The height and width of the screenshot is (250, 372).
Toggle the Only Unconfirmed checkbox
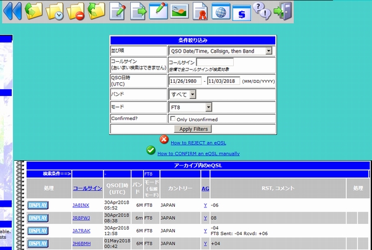(x=173, y=119)
